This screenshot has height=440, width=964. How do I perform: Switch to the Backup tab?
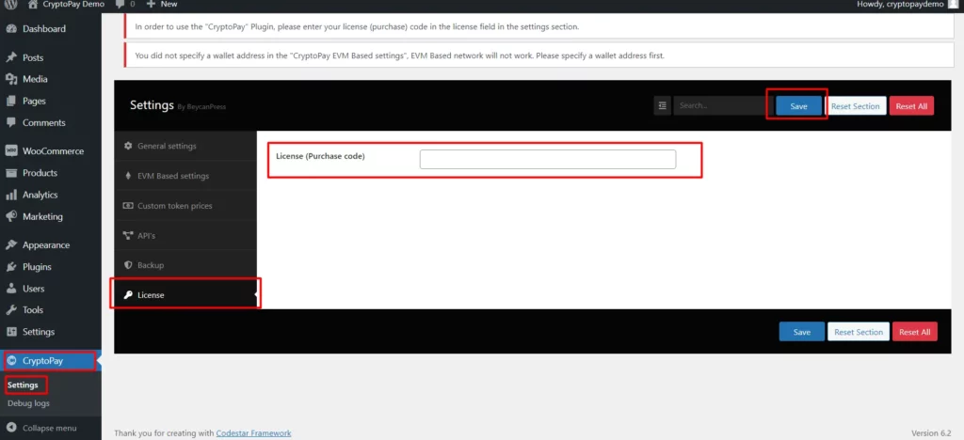(185, 265)
